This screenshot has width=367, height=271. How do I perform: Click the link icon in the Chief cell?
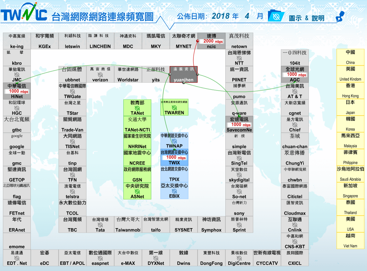[x=295, y=125]
